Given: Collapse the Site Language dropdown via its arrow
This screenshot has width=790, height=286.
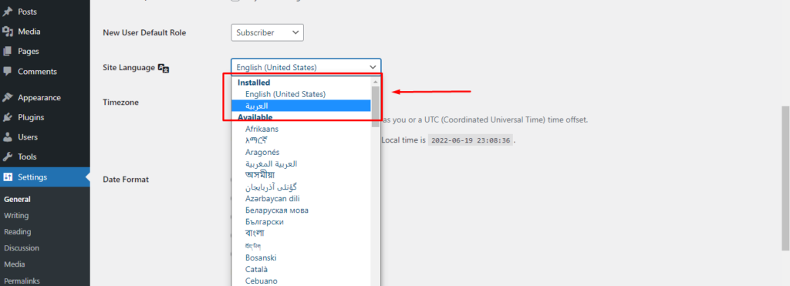Looking at the screenshot, I should 373,67.
